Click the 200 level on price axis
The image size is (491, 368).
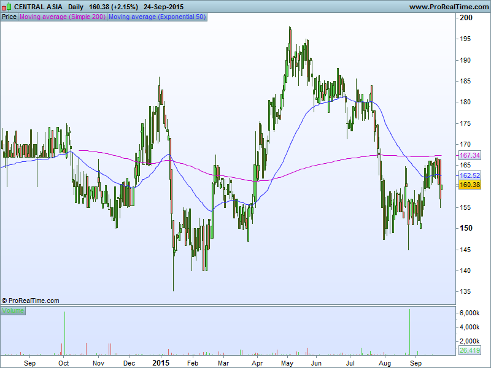(466, 18)
